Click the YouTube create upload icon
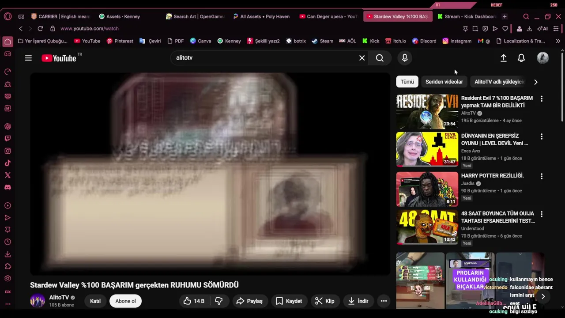 (503, 58)
